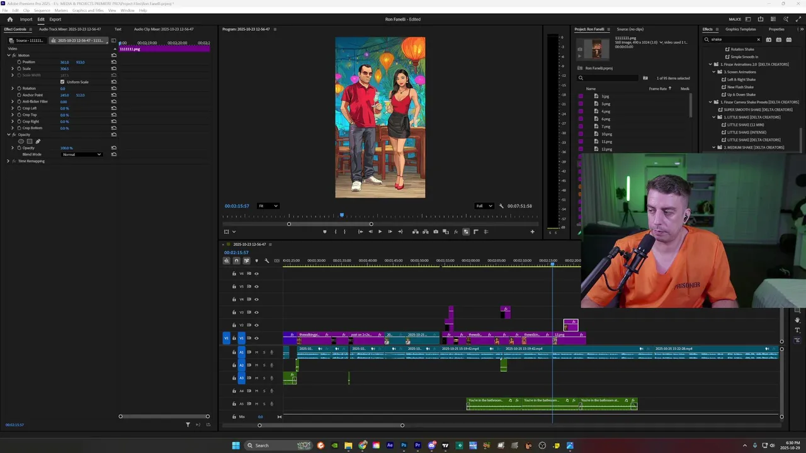Toggle global FX mute in Program monitor

pyautogui.click(x=456, y=232)
